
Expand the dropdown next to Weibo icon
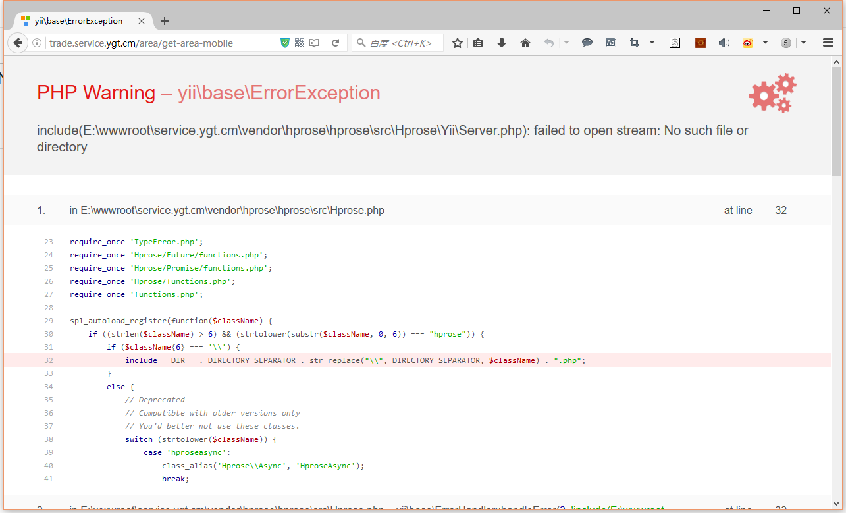[765, 43]
